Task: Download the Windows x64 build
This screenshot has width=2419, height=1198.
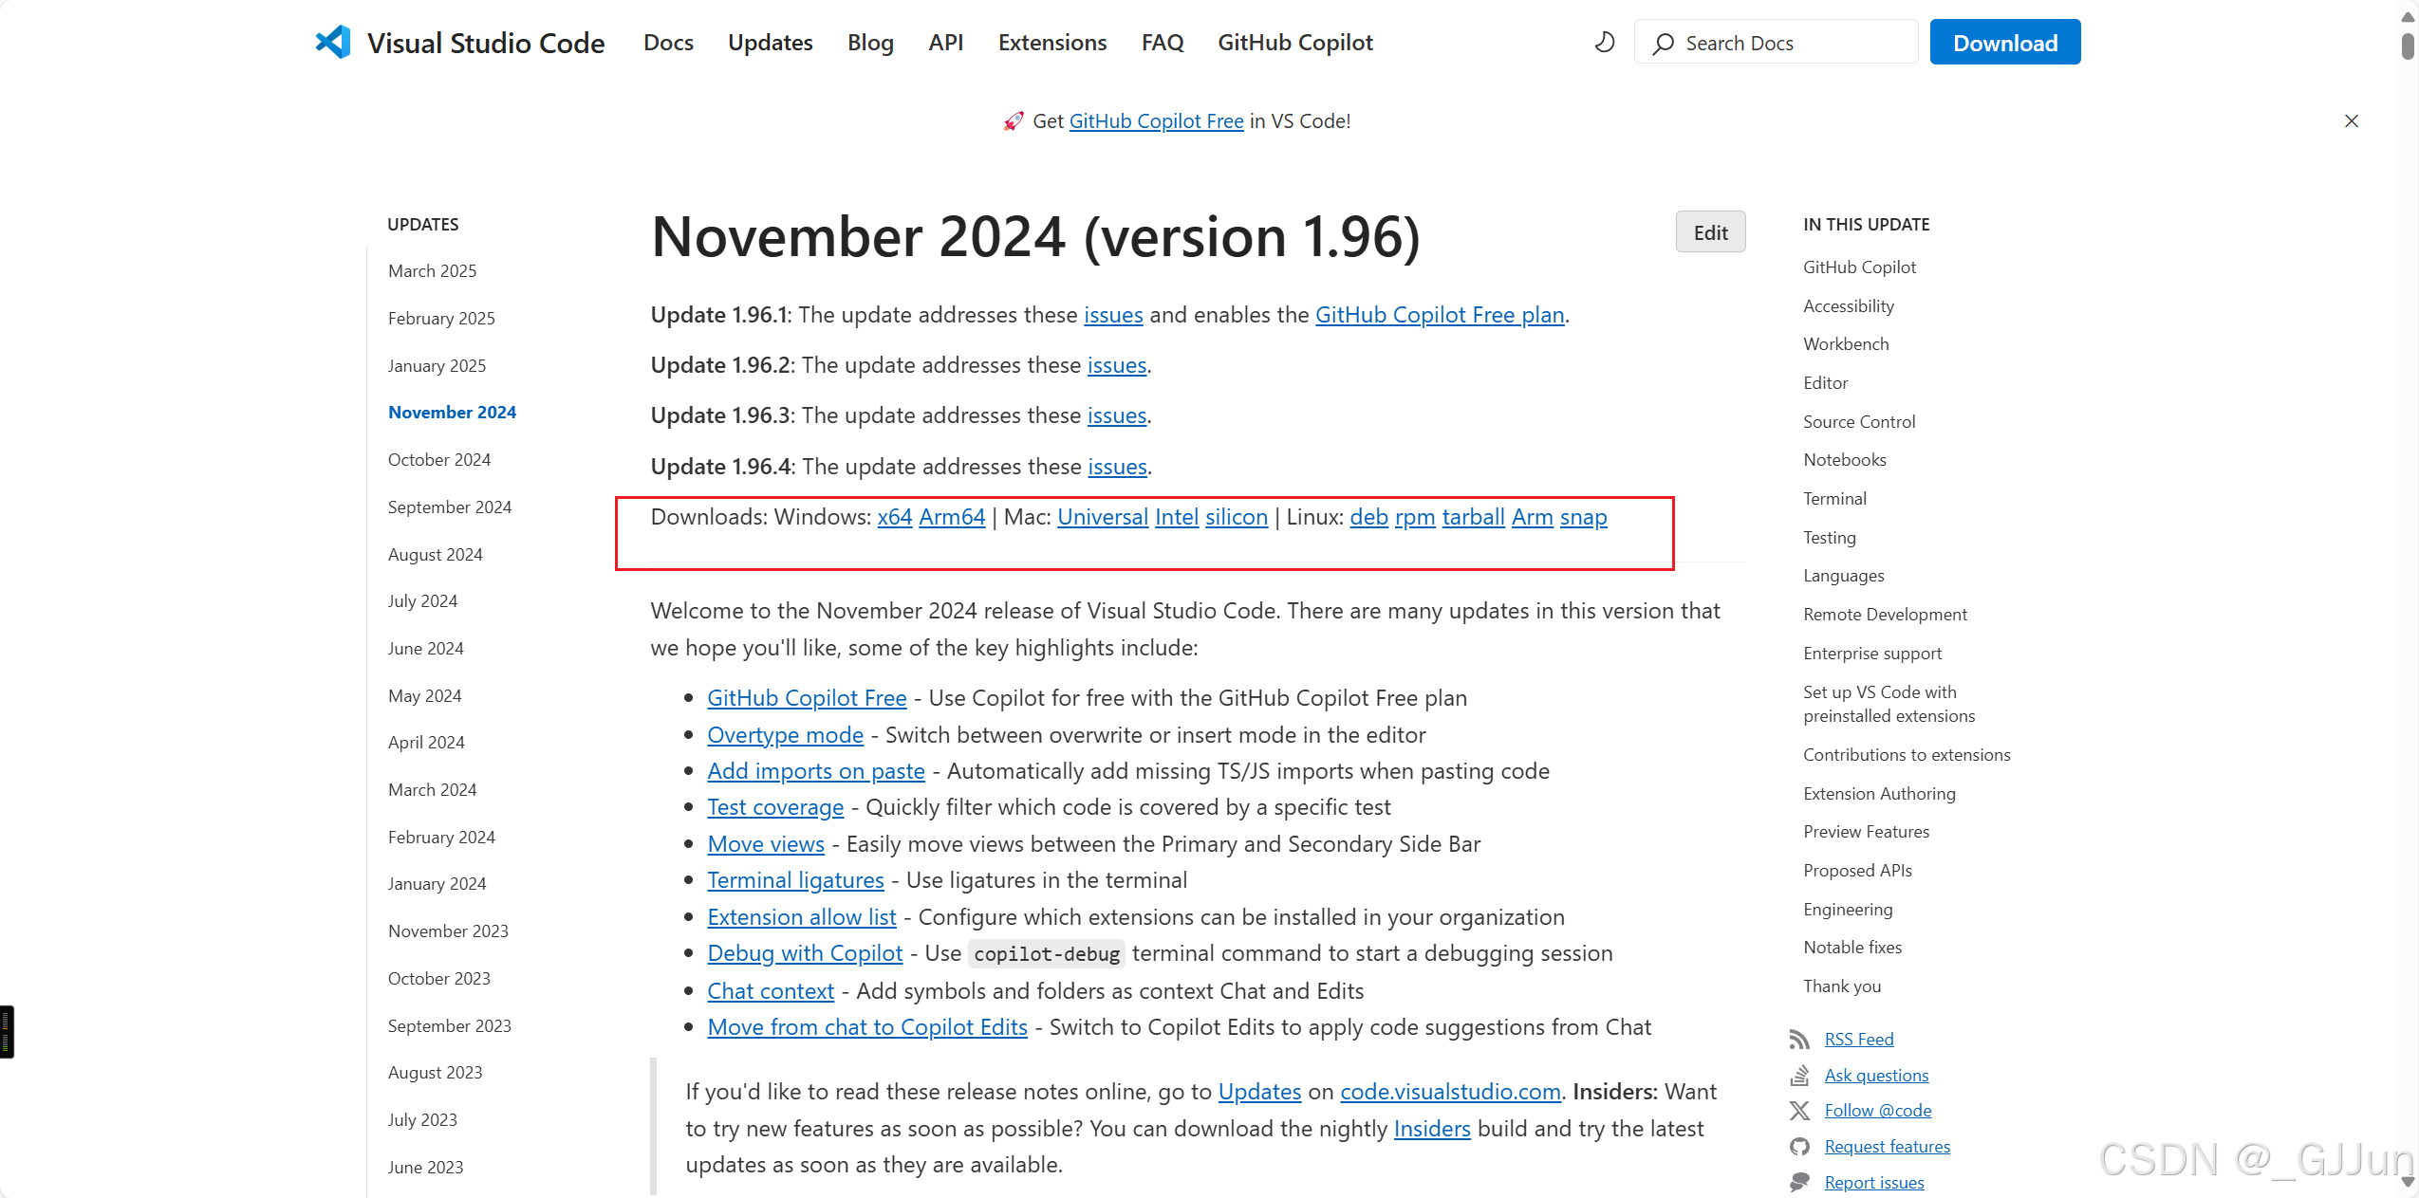Action: [x=892, y=517]
